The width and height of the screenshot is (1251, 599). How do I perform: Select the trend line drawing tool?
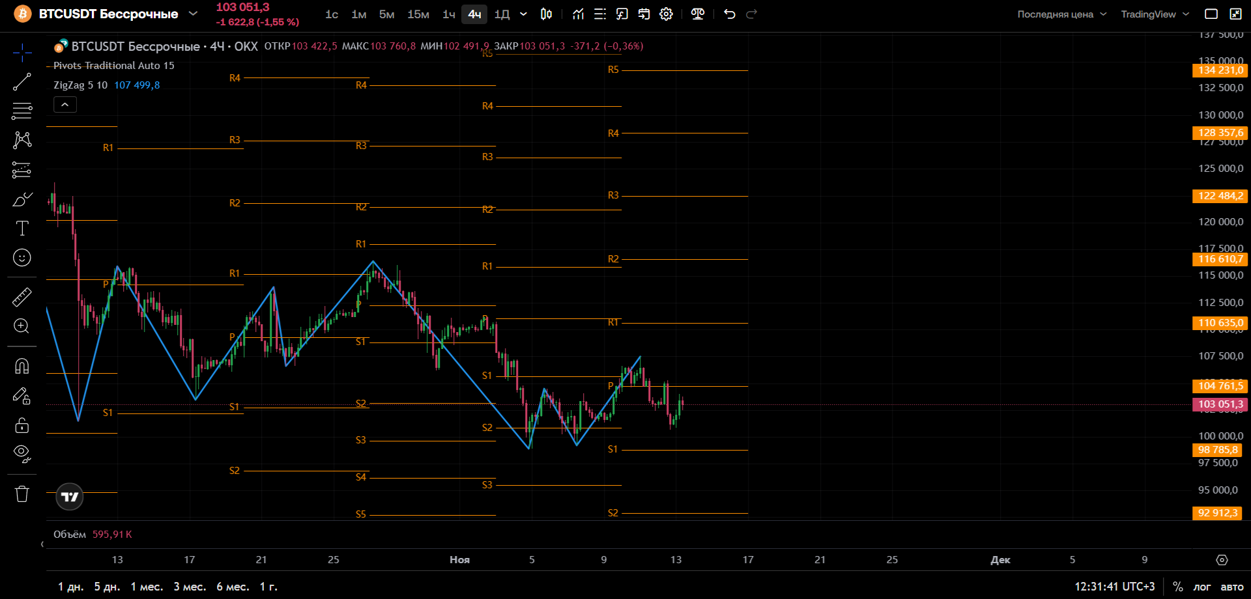click(x=22, y=82)
